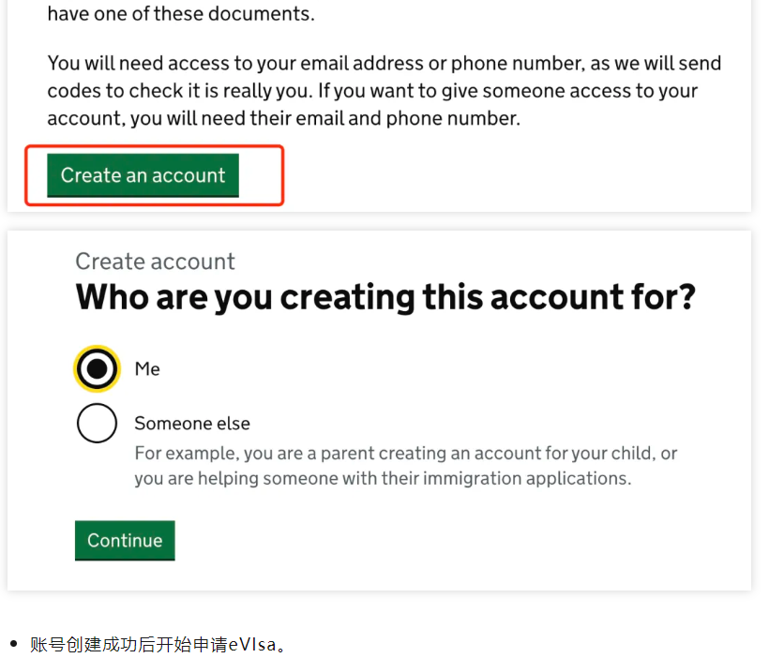The height and width of the screenshot is (658, 769).
Task: Click the text "have one of these documents."
Action: click(181, 14)
